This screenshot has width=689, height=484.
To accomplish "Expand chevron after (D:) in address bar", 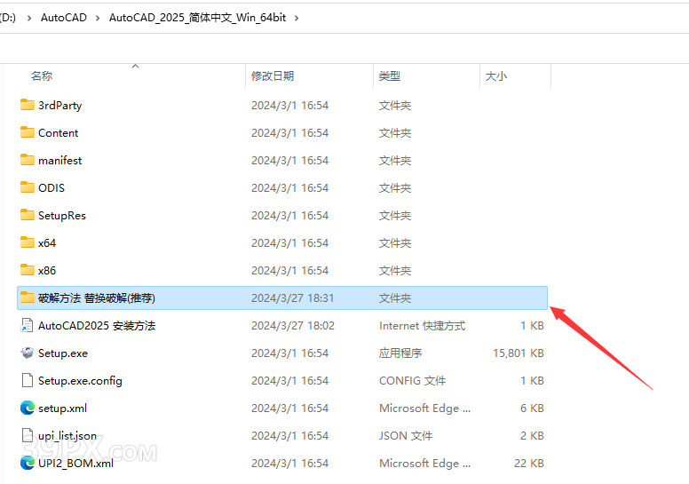I will pos(29,18).
